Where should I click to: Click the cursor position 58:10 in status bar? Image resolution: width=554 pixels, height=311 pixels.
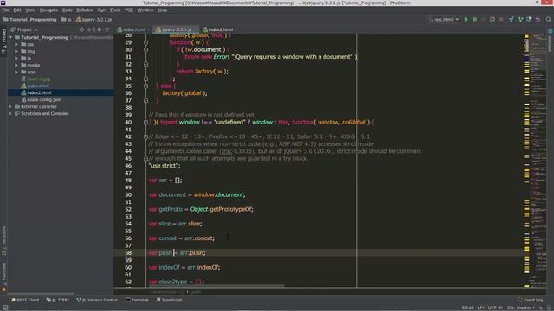point(468,308)
